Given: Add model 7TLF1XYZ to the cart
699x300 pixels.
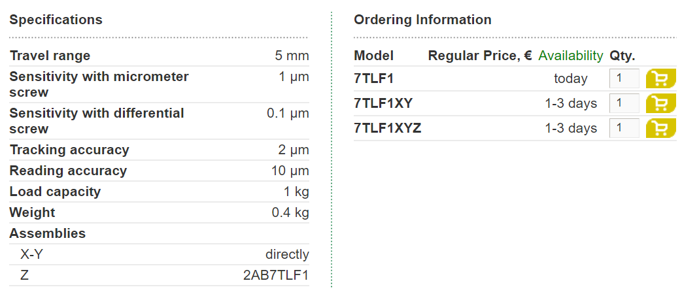Looking at the screenshot, I should click(660, 128).
